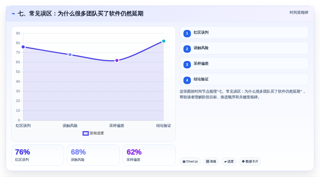Toggle the 阶段进度 legend item
The height and width of the screenshot is (177, 320).
93,133
